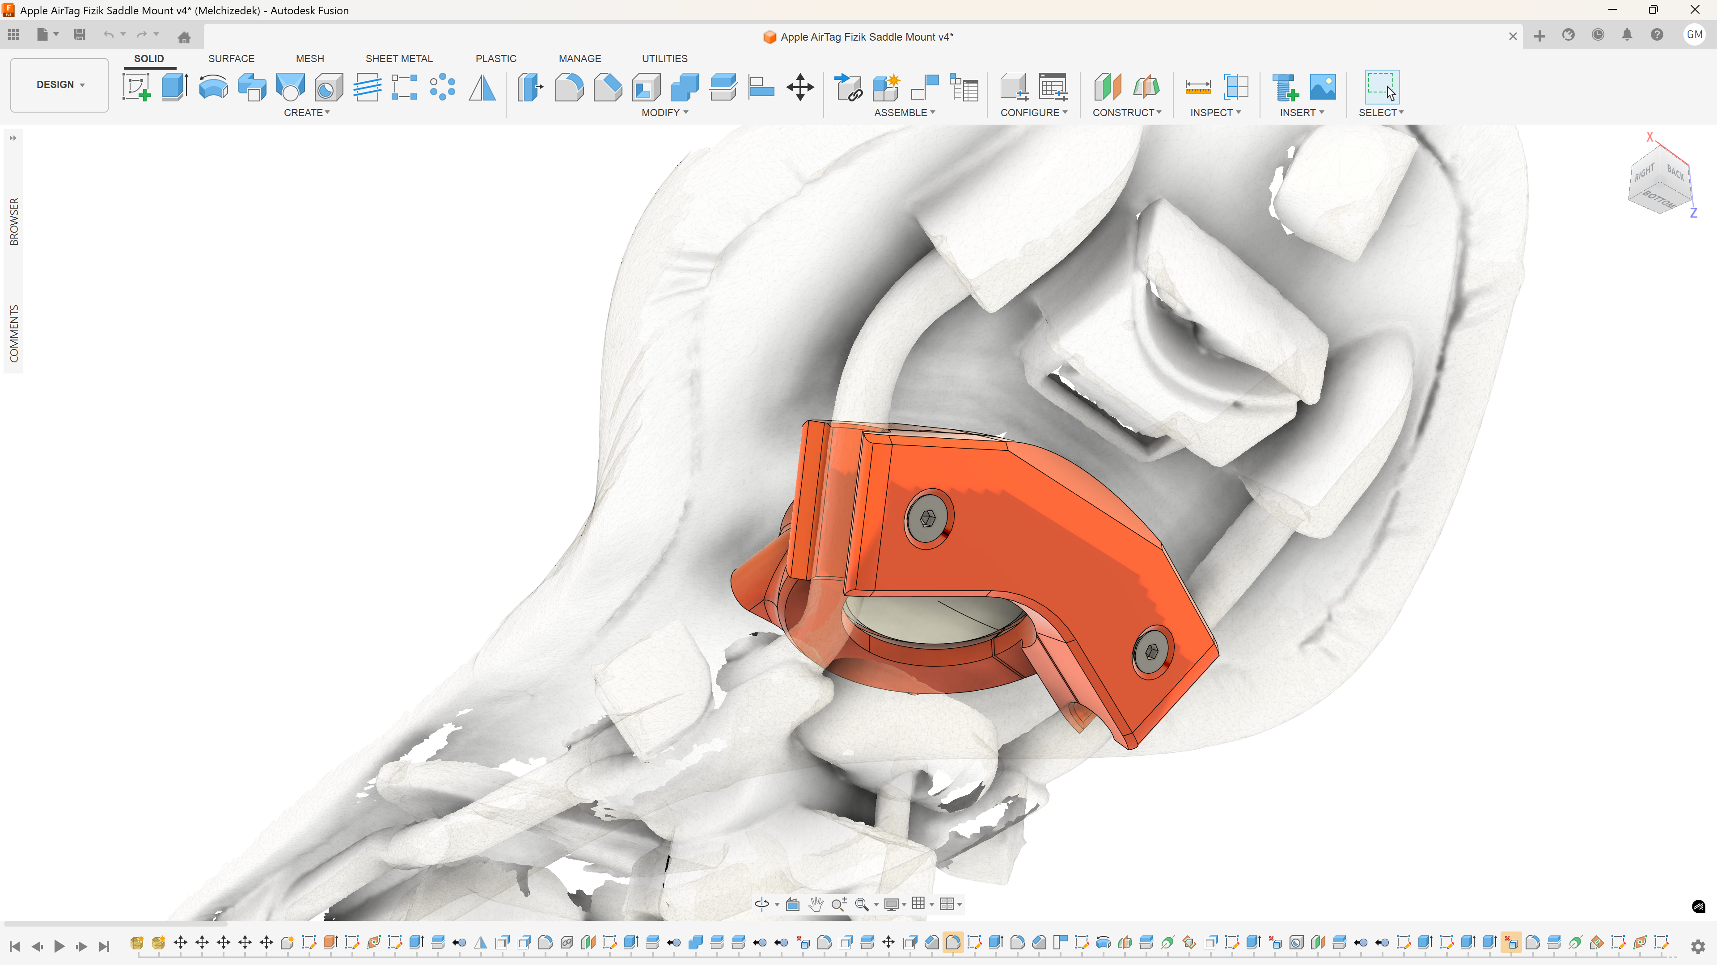Select the Insert Canvas image icon

click(1323, 87)
